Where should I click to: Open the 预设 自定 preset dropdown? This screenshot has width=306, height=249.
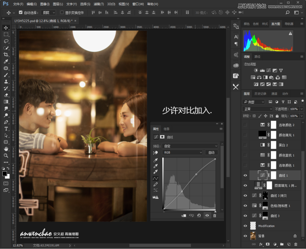190,146
